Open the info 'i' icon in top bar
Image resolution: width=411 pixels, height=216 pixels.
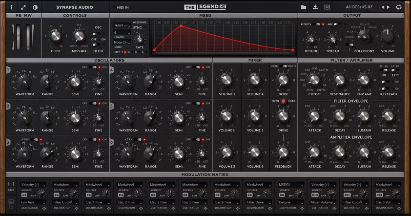click(x=11, y=7)
